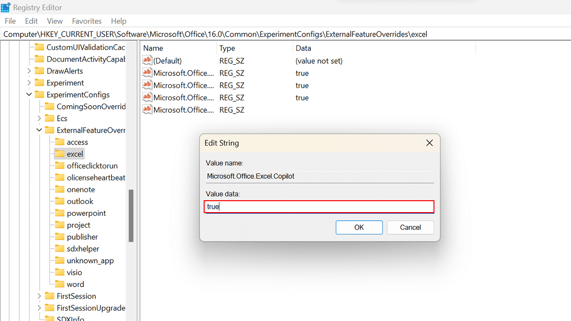Click the (Default) string value icon
571x321 pixels.
(x=148, y=61)
